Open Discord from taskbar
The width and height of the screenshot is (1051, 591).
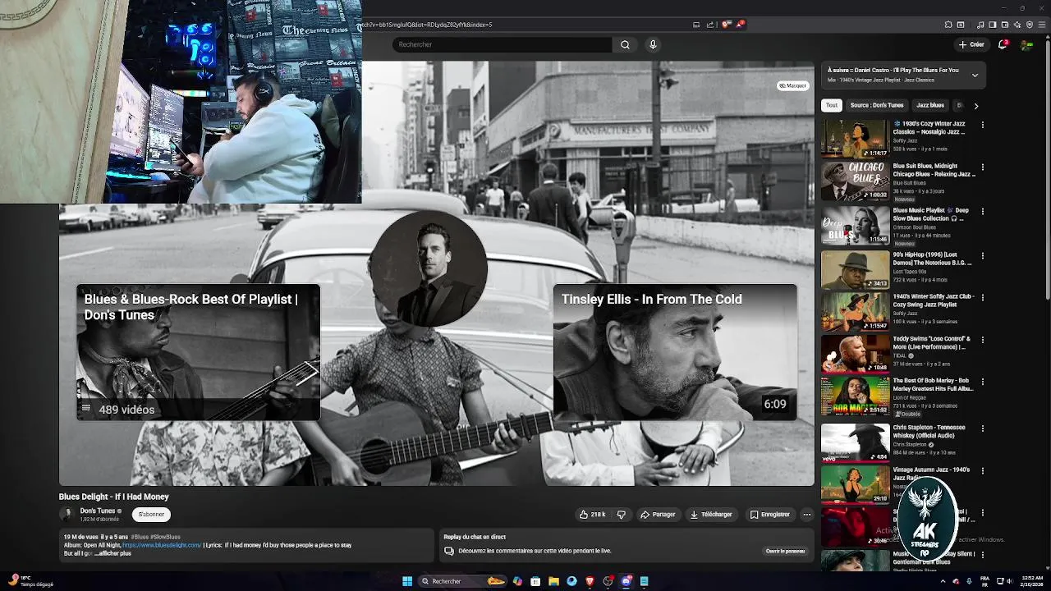626,581
